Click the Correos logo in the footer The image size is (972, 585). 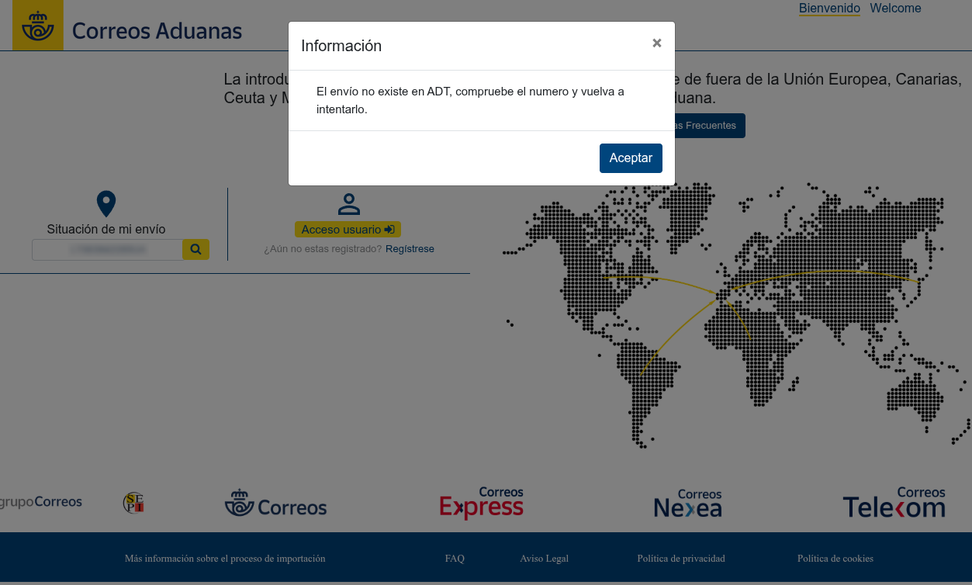[x=275, y=504]
